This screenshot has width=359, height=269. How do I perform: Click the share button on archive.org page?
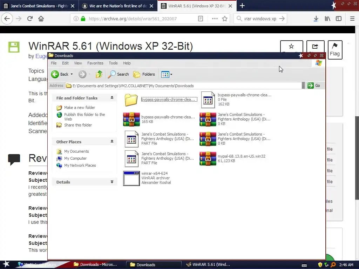315,47
